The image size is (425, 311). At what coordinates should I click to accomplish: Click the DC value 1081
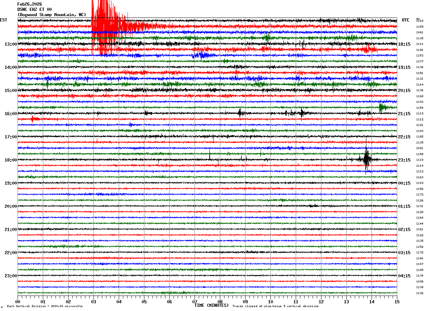pos(420,148)
